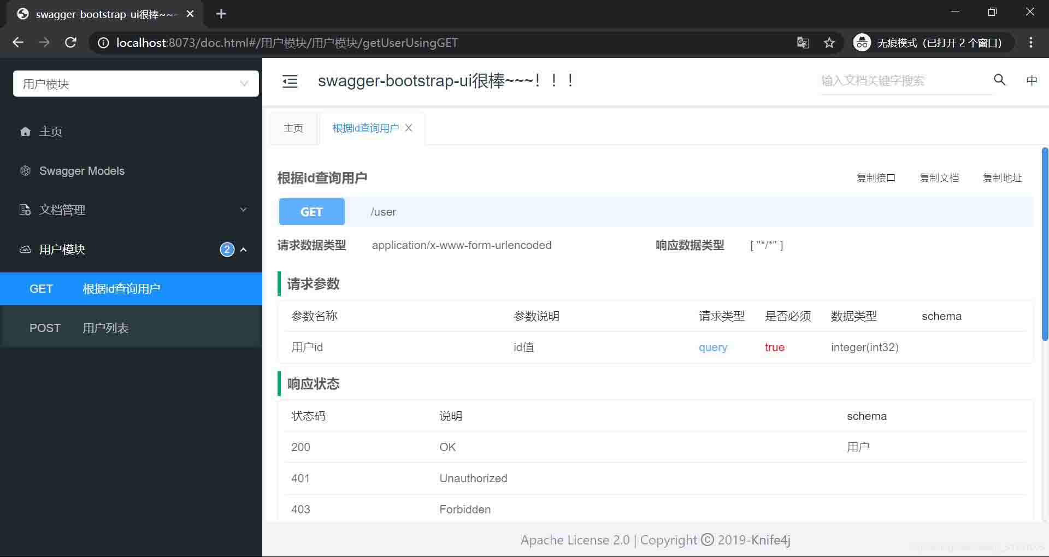The height and width of the screenshot is (557, 1049).
Task: Click the 请求参数 section heading
Action: (x=314, y=284)
